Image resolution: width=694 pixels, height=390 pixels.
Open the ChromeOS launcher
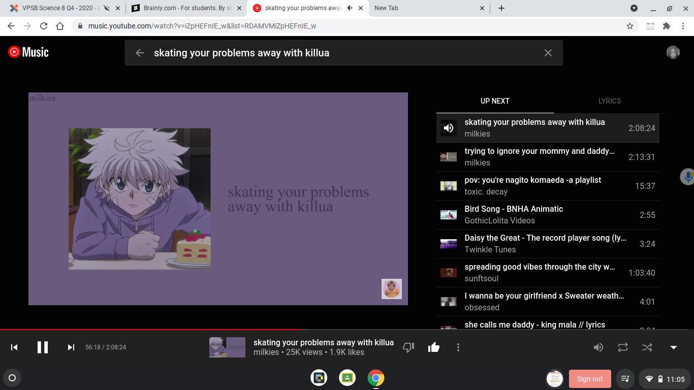tap(12, 378)
